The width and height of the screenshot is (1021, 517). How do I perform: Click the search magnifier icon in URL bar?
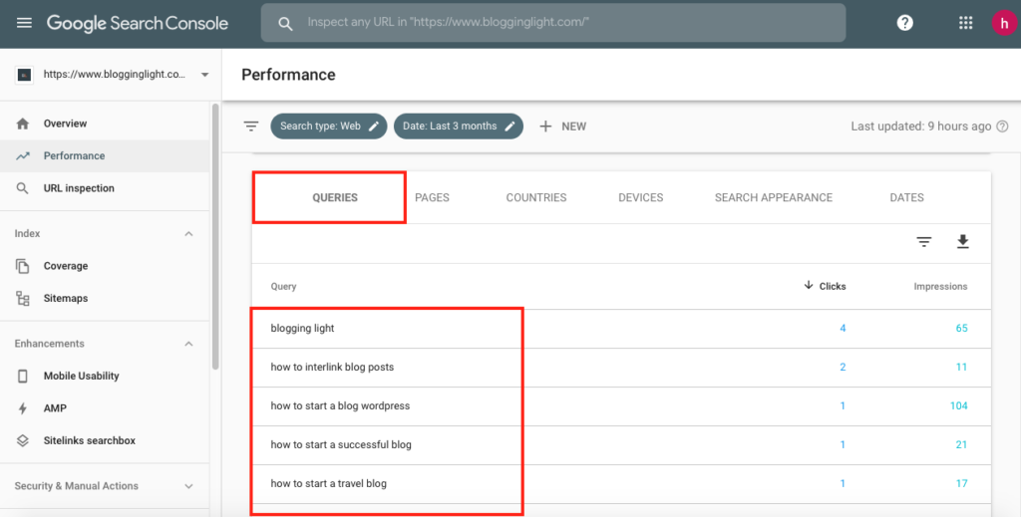(x=285, y=24)
